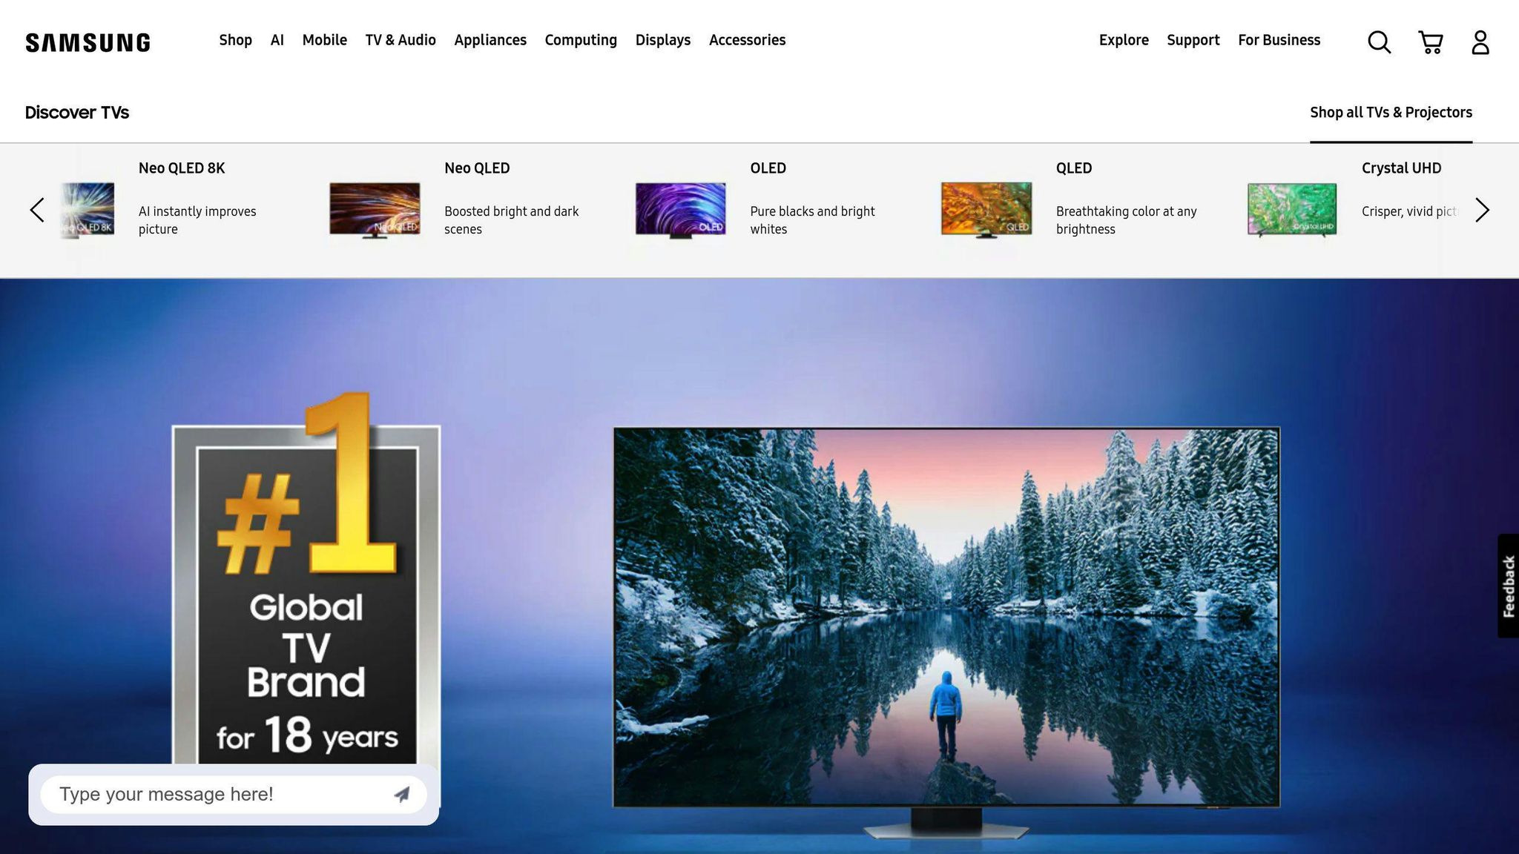Open the account profile icon
The height and width of the screenshot is (854, 1519).
click(1480, 42)
